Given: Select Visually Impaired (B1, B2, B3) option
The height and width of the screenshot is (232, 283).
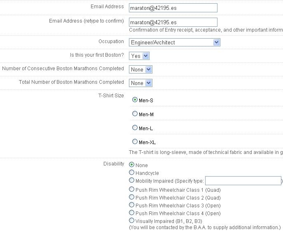Looking at the screenshot, I should pos(132,221).
